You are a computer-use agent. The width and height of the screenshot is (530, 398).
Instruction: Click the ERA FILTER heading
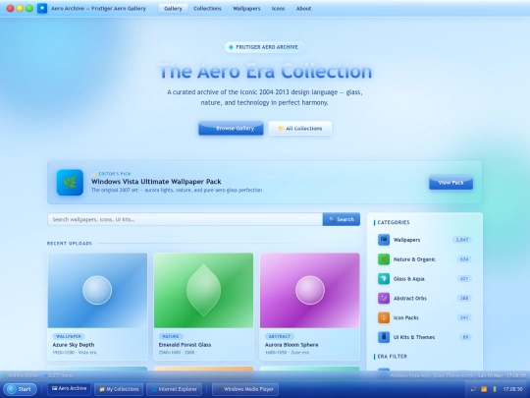pyautogui.click(x=392, y=357)
